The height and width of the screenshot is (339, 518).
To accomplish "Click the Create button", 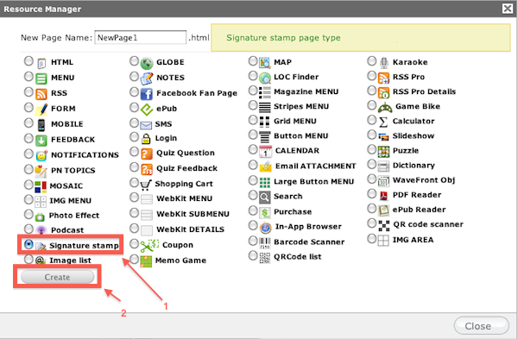I will pyautogui.click(x=58, y=277).
